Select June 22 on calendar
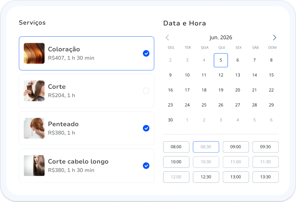The height and width of the screenshot is (202, 296). point(271,90)
